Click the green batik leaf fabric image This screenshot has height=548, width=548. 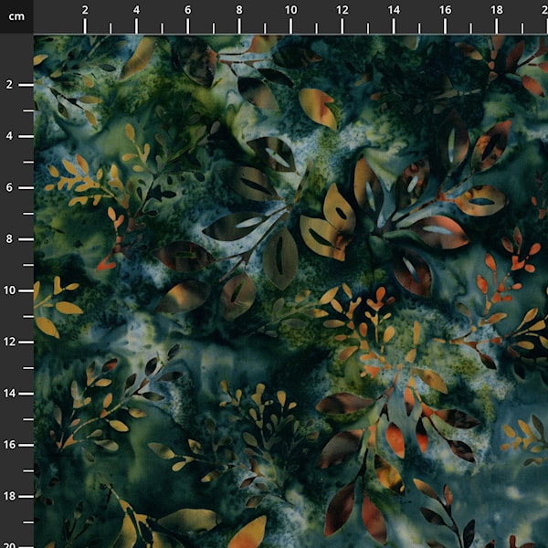tap(290, 290)
